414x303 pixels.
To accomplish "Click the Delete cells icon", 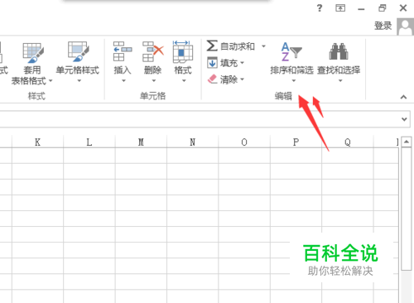I will pyautogui.click(x=153, y=51).
